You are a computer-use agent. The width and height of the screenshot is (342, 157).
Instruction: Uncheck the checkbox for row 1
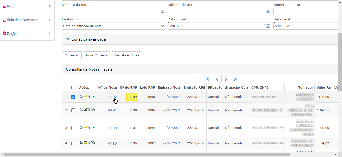(73, 97)
